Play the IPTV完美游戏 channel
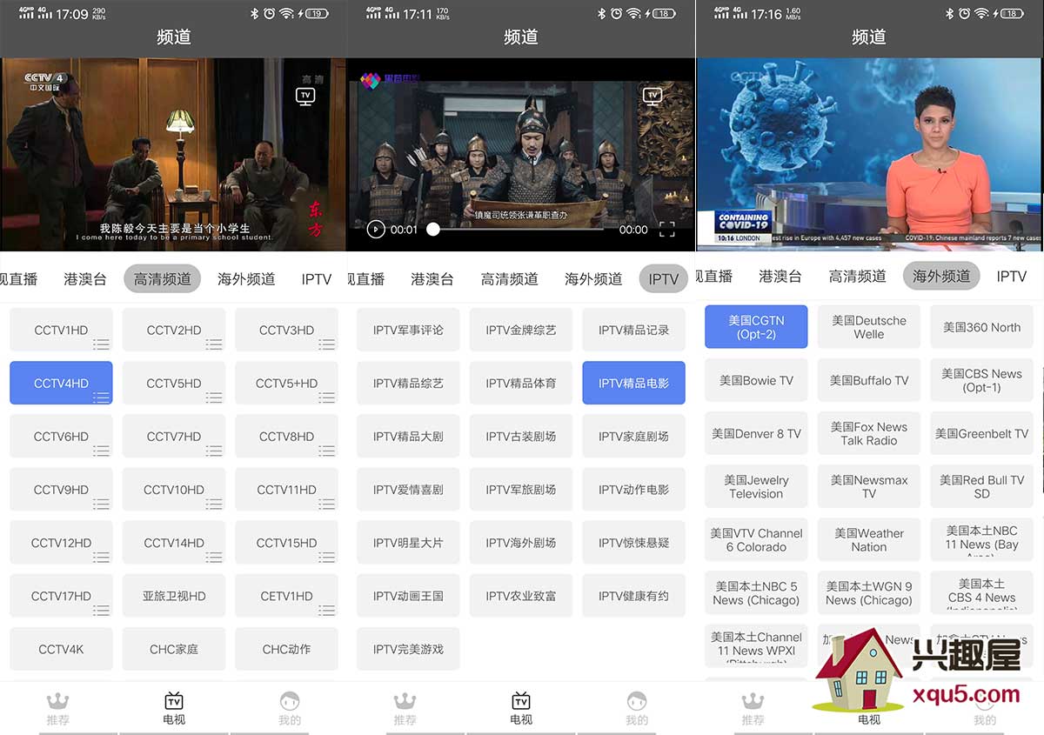This screenshot has height=735, width=1044. (x=408, y=649)
